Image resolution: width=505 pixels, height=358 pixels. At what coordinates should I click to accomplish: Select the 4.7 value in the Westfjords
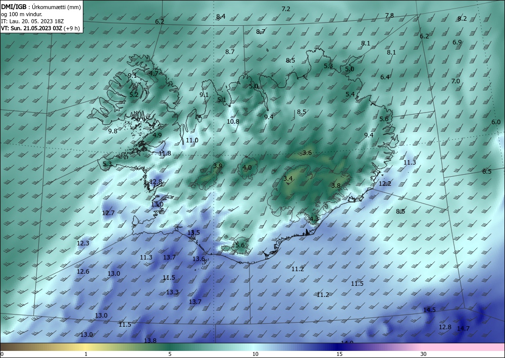coord(154,73)
